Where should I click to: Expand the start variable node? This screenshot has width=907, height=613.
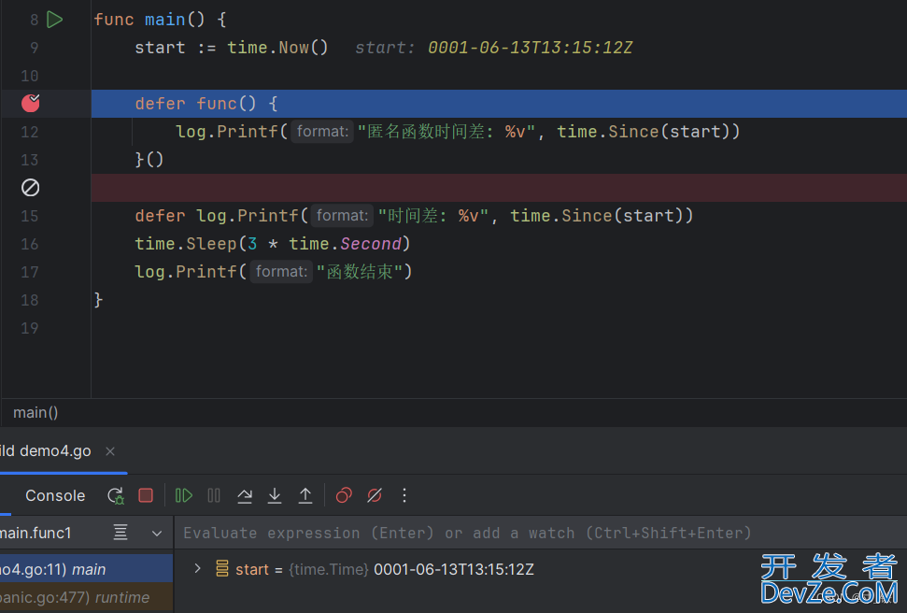point(197,568)
